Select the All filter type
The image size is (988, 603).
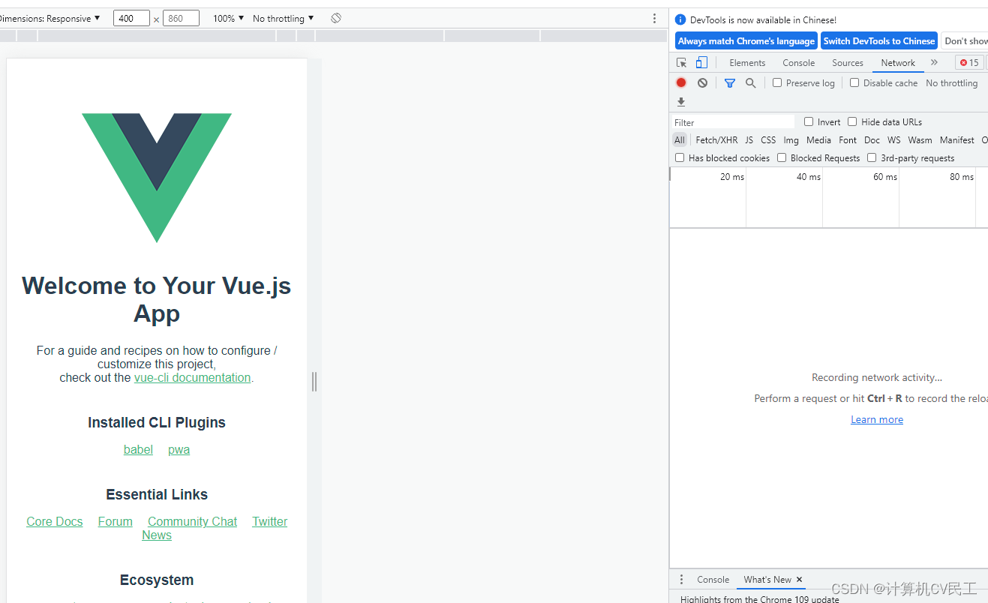680,140
